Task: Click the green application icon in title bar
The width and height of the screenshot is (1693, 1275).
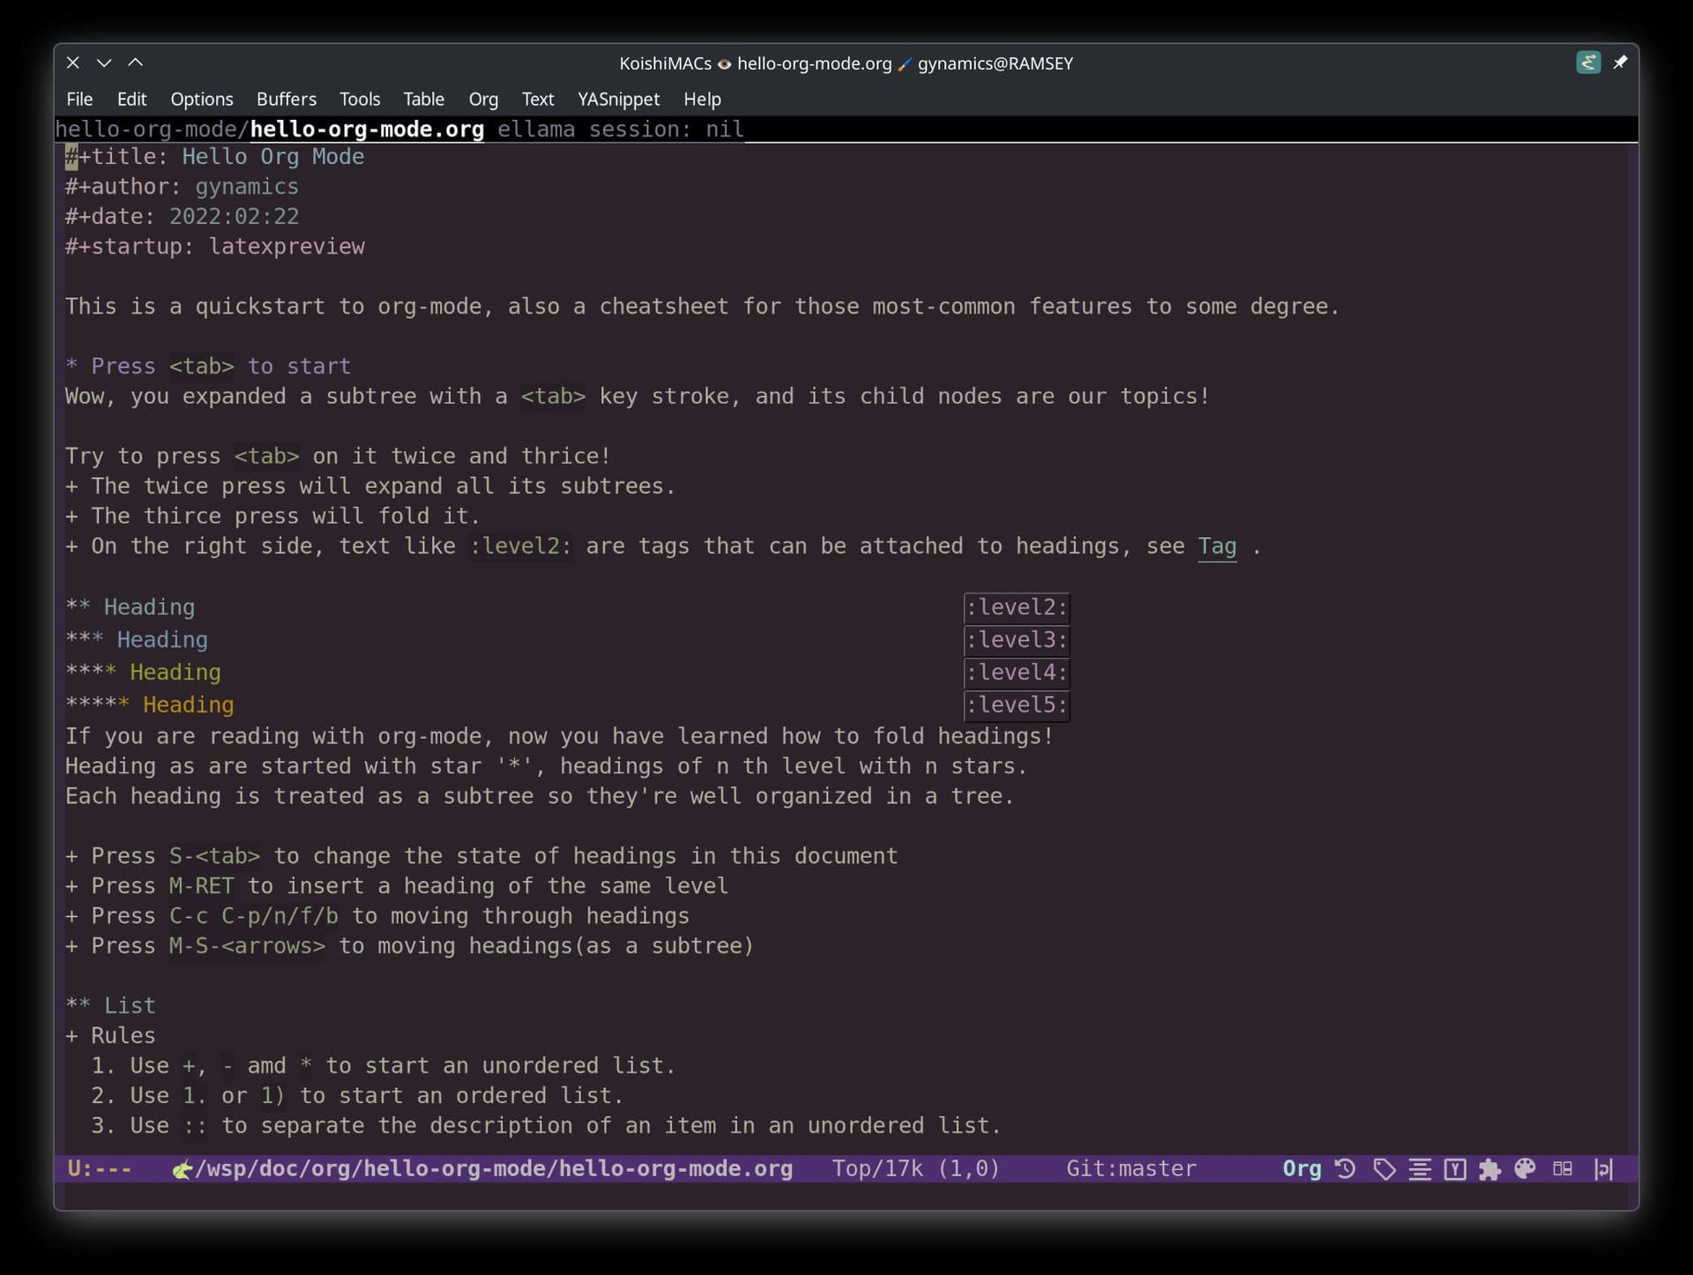Action: (1588, 63)
